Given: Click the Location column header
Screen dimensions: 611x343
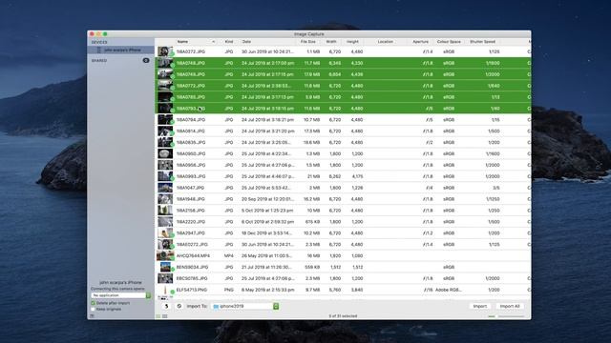Looking at the screenshot, I should 385,42.
